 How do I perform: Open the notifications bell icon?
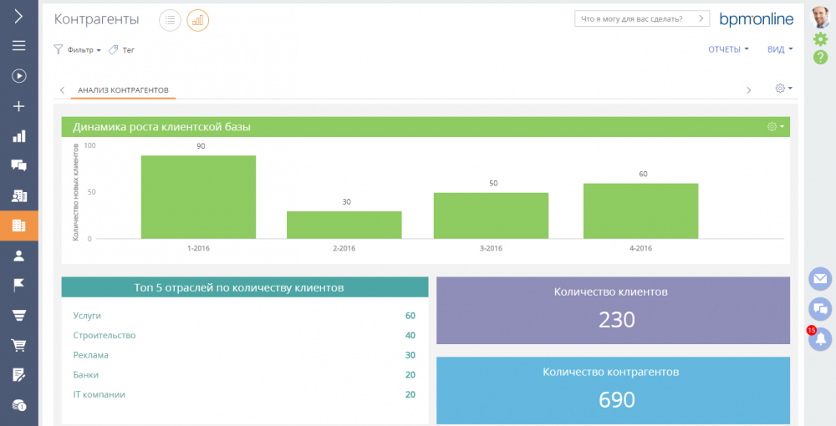tap(820, 338)
